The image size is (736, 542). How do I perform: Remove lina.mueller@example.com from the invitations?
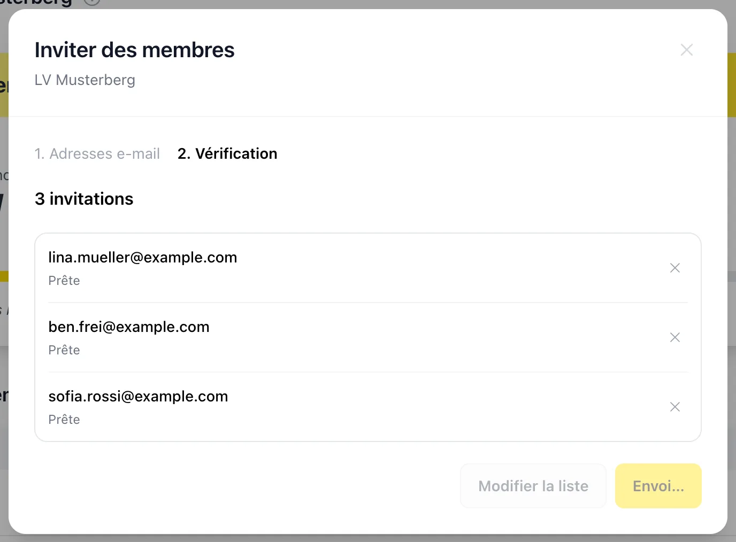coord(675,268)
